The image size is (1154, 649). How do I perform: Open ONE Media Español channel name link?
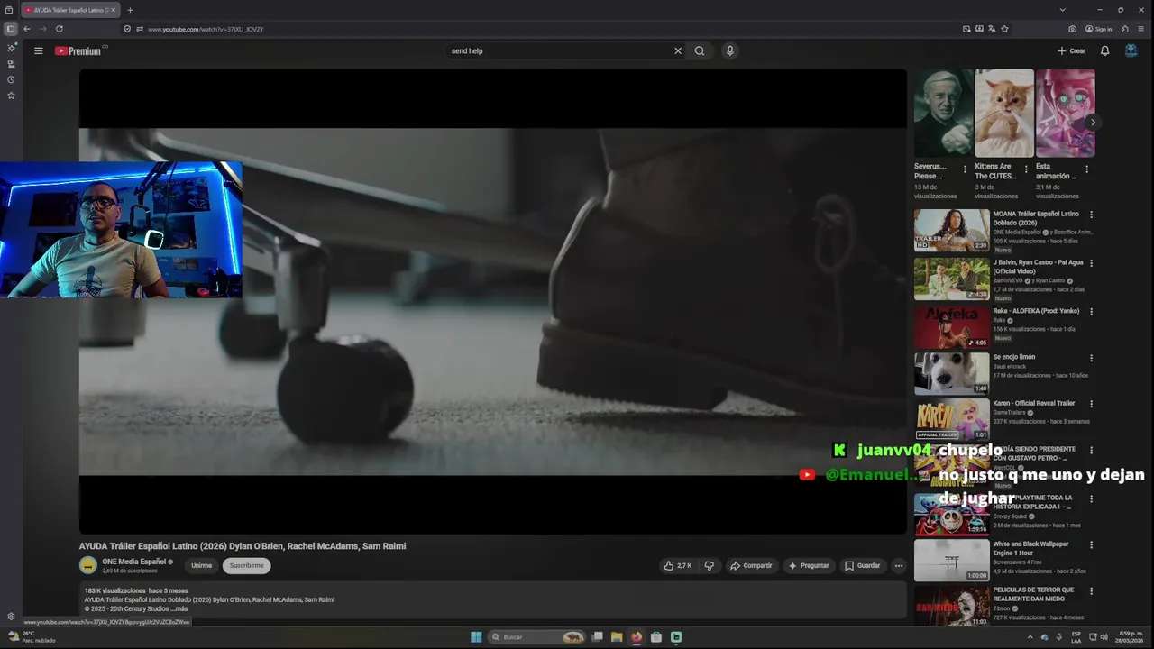(133, 561)
